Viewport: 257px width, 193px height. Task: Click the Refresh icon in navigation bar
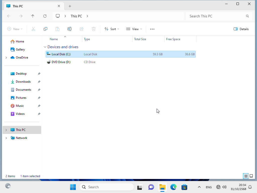(45, 16)
